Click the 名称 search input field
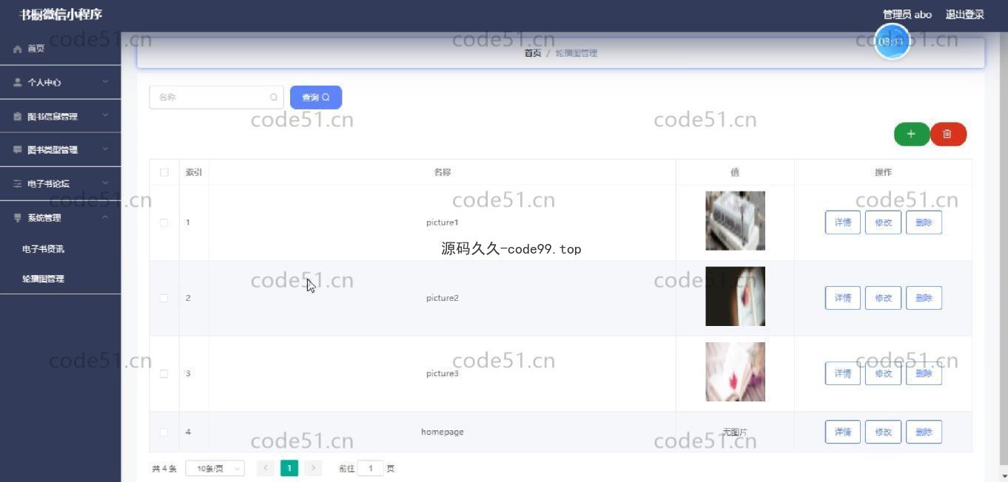This screenshot has width=1008, height=482. click(x=216, y=97)
